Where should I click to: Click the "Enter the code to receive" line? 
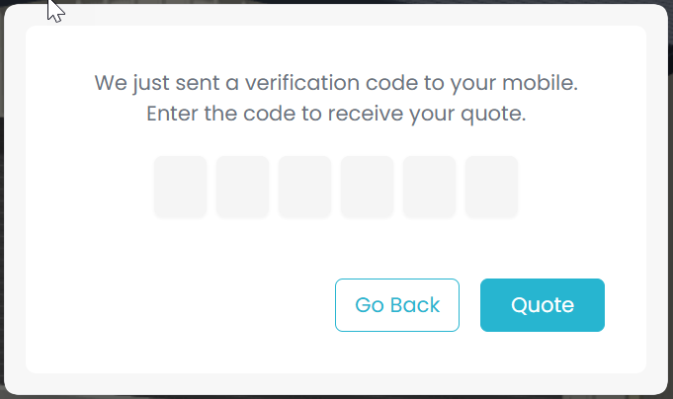[336, 114]
